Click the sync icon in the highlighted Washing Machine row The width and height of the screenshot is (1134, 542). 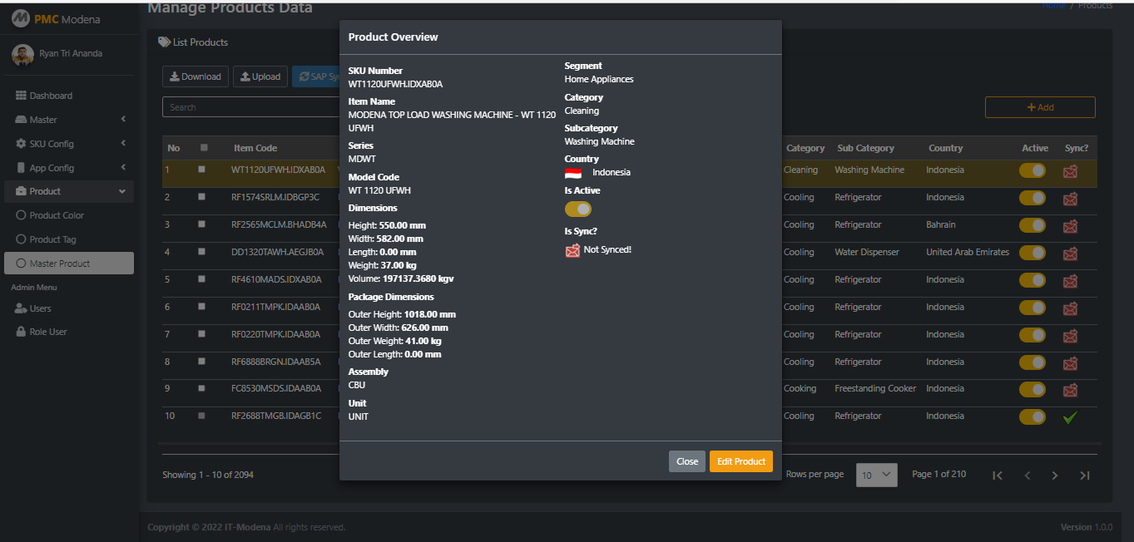pyautogui.click(x=1070, y=171)
